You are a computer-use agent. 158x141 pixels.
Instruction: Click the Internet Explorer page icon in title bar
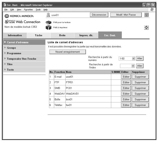click(x=5, y=5)
